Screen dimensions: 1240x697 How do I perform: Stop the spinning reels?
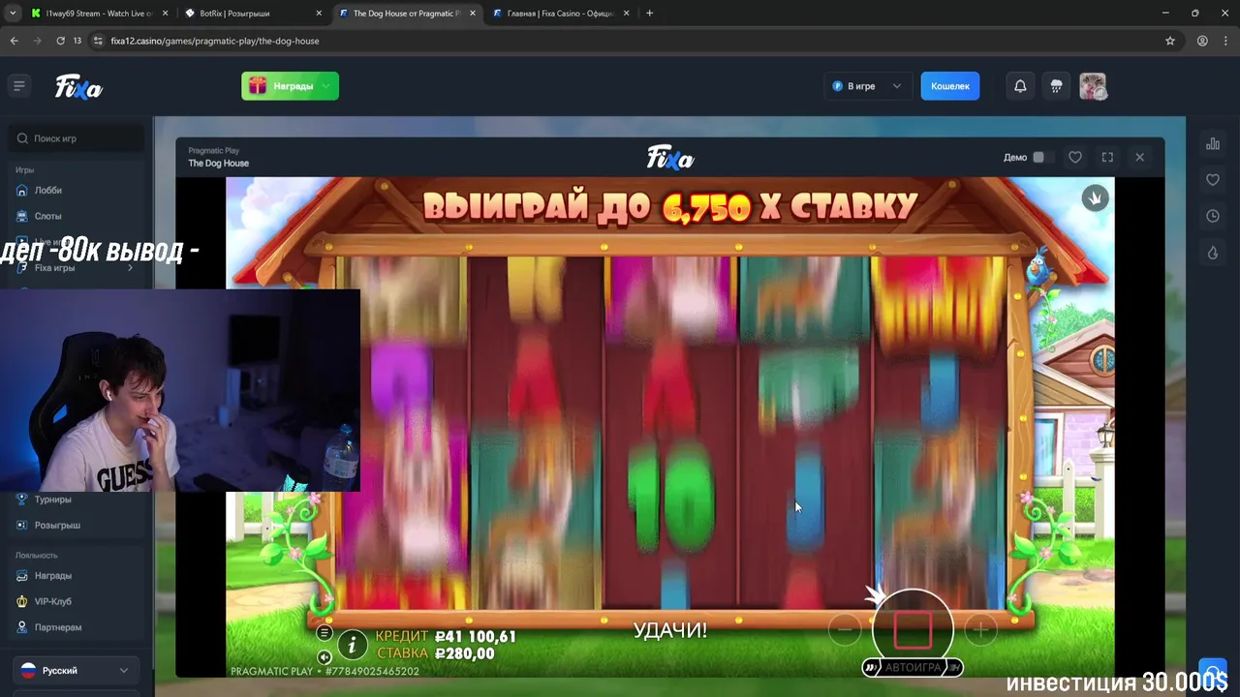(x=913, y=629)
